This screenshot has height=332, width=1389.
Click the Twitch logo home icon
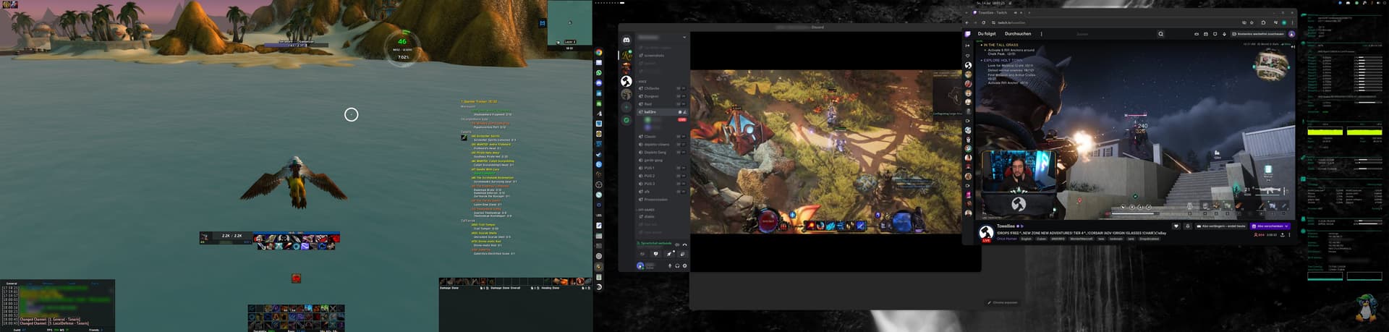pos(968,34)
